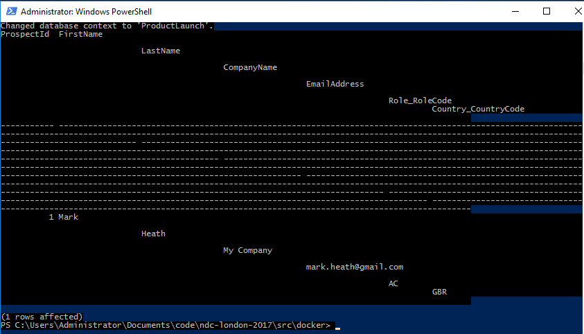This screenshot has width=584, height=334.
Task: Click the PowerShell icon in title bar
Action: click(x=10, y=11)
